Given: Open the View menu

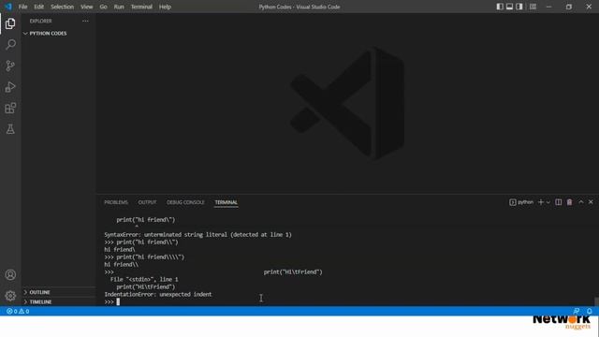Looking at the screenshot, I should coord(87,7).
